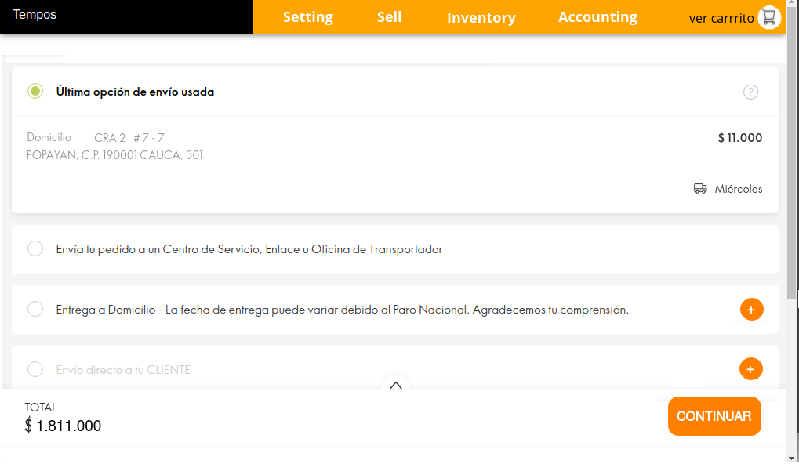Screen dimensions: 799x464
Task: Go to Inventory menu
Action: coord(481,17)
